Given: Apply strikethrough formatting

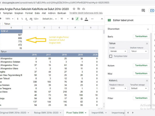Looking at the screenshot, I should [82, 19].
